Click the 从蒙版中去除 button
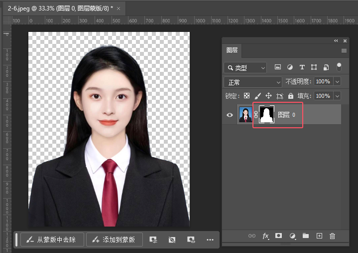 pos(51,240)
